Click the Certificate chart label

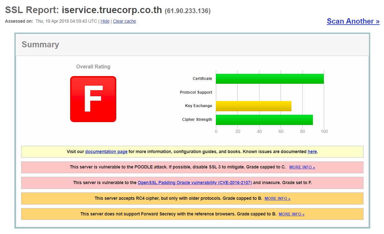coord(202,79)
